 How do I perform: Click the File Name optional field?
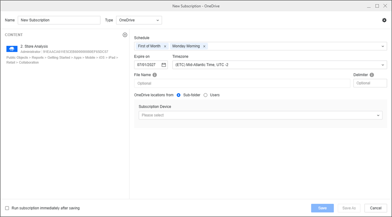(x=242, y=83)
